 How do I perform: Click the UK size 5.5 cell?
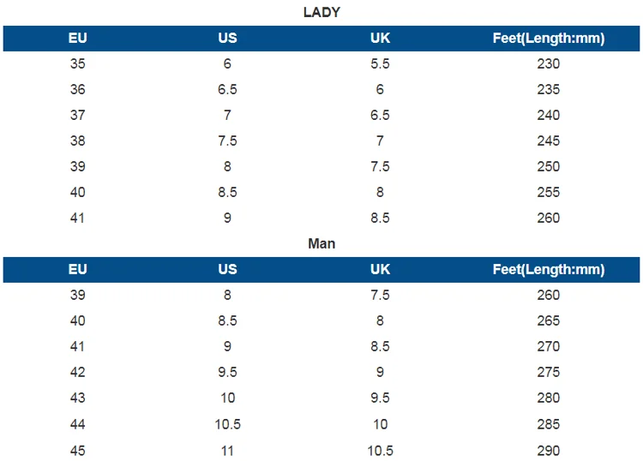pyautogui.click(x=380, y=63)
